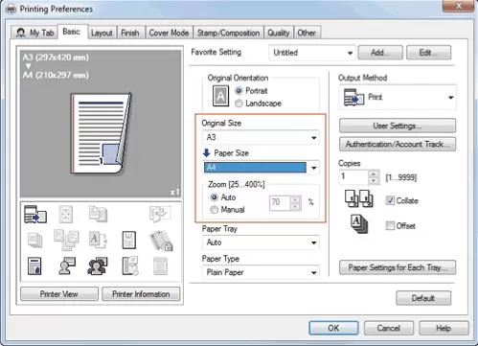Image resolution: width=478 pixels, height=346 pixels.
Task: Click the portrait page icon with letter A
Action: coord(220,96)
